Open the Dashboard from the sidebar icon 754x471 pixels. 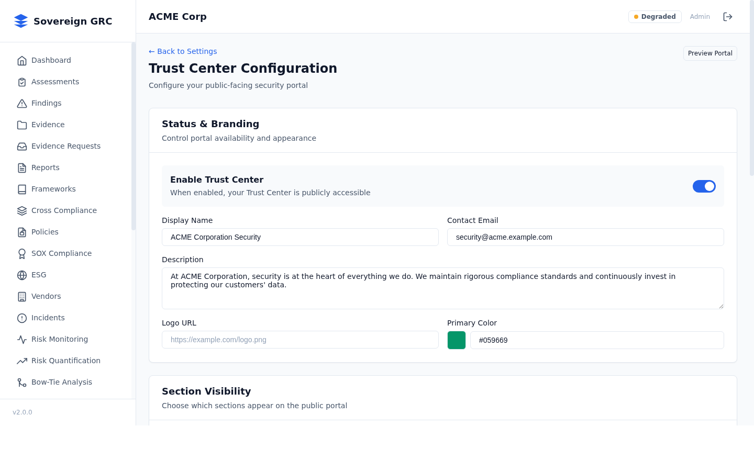pos(21,60)
